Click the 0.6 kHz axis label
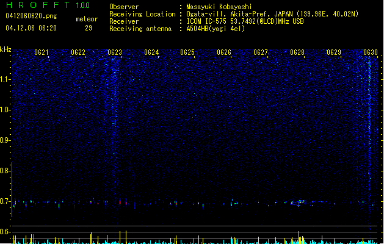 [x=5, y=232]
